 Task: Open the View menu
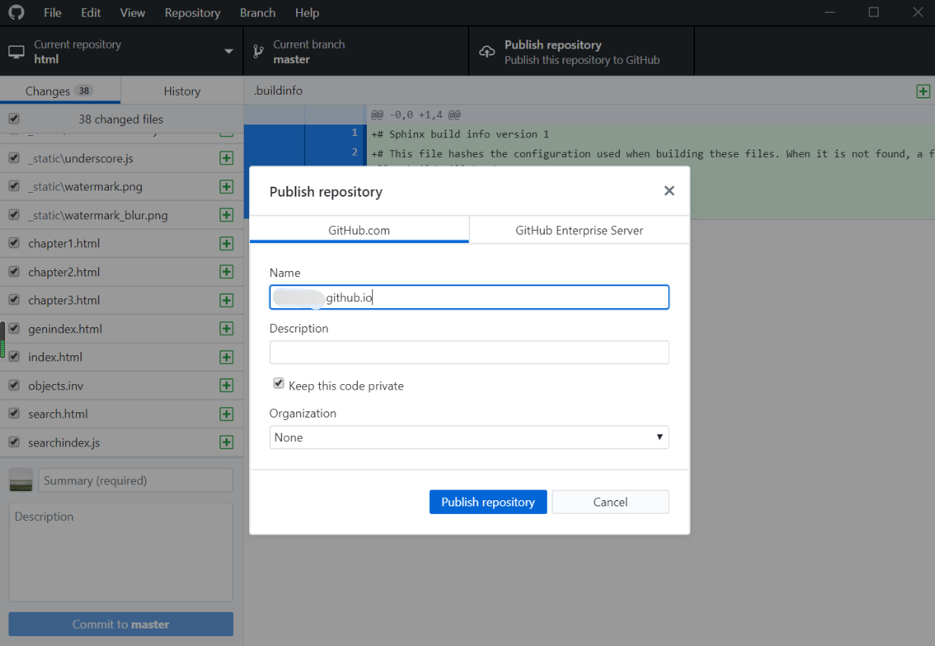pos(132,13)
